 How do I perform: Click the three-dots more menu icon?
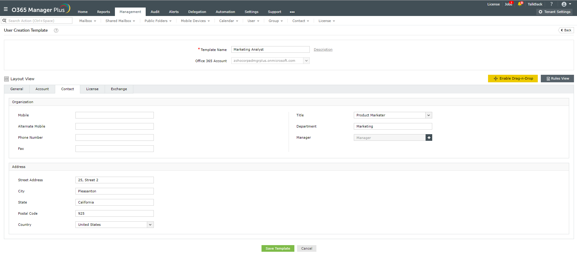292,12
